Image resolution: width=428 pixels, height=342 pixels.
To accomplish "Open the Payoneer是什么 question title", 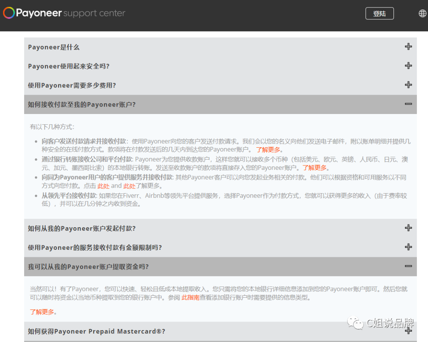I will click(54, 47).
